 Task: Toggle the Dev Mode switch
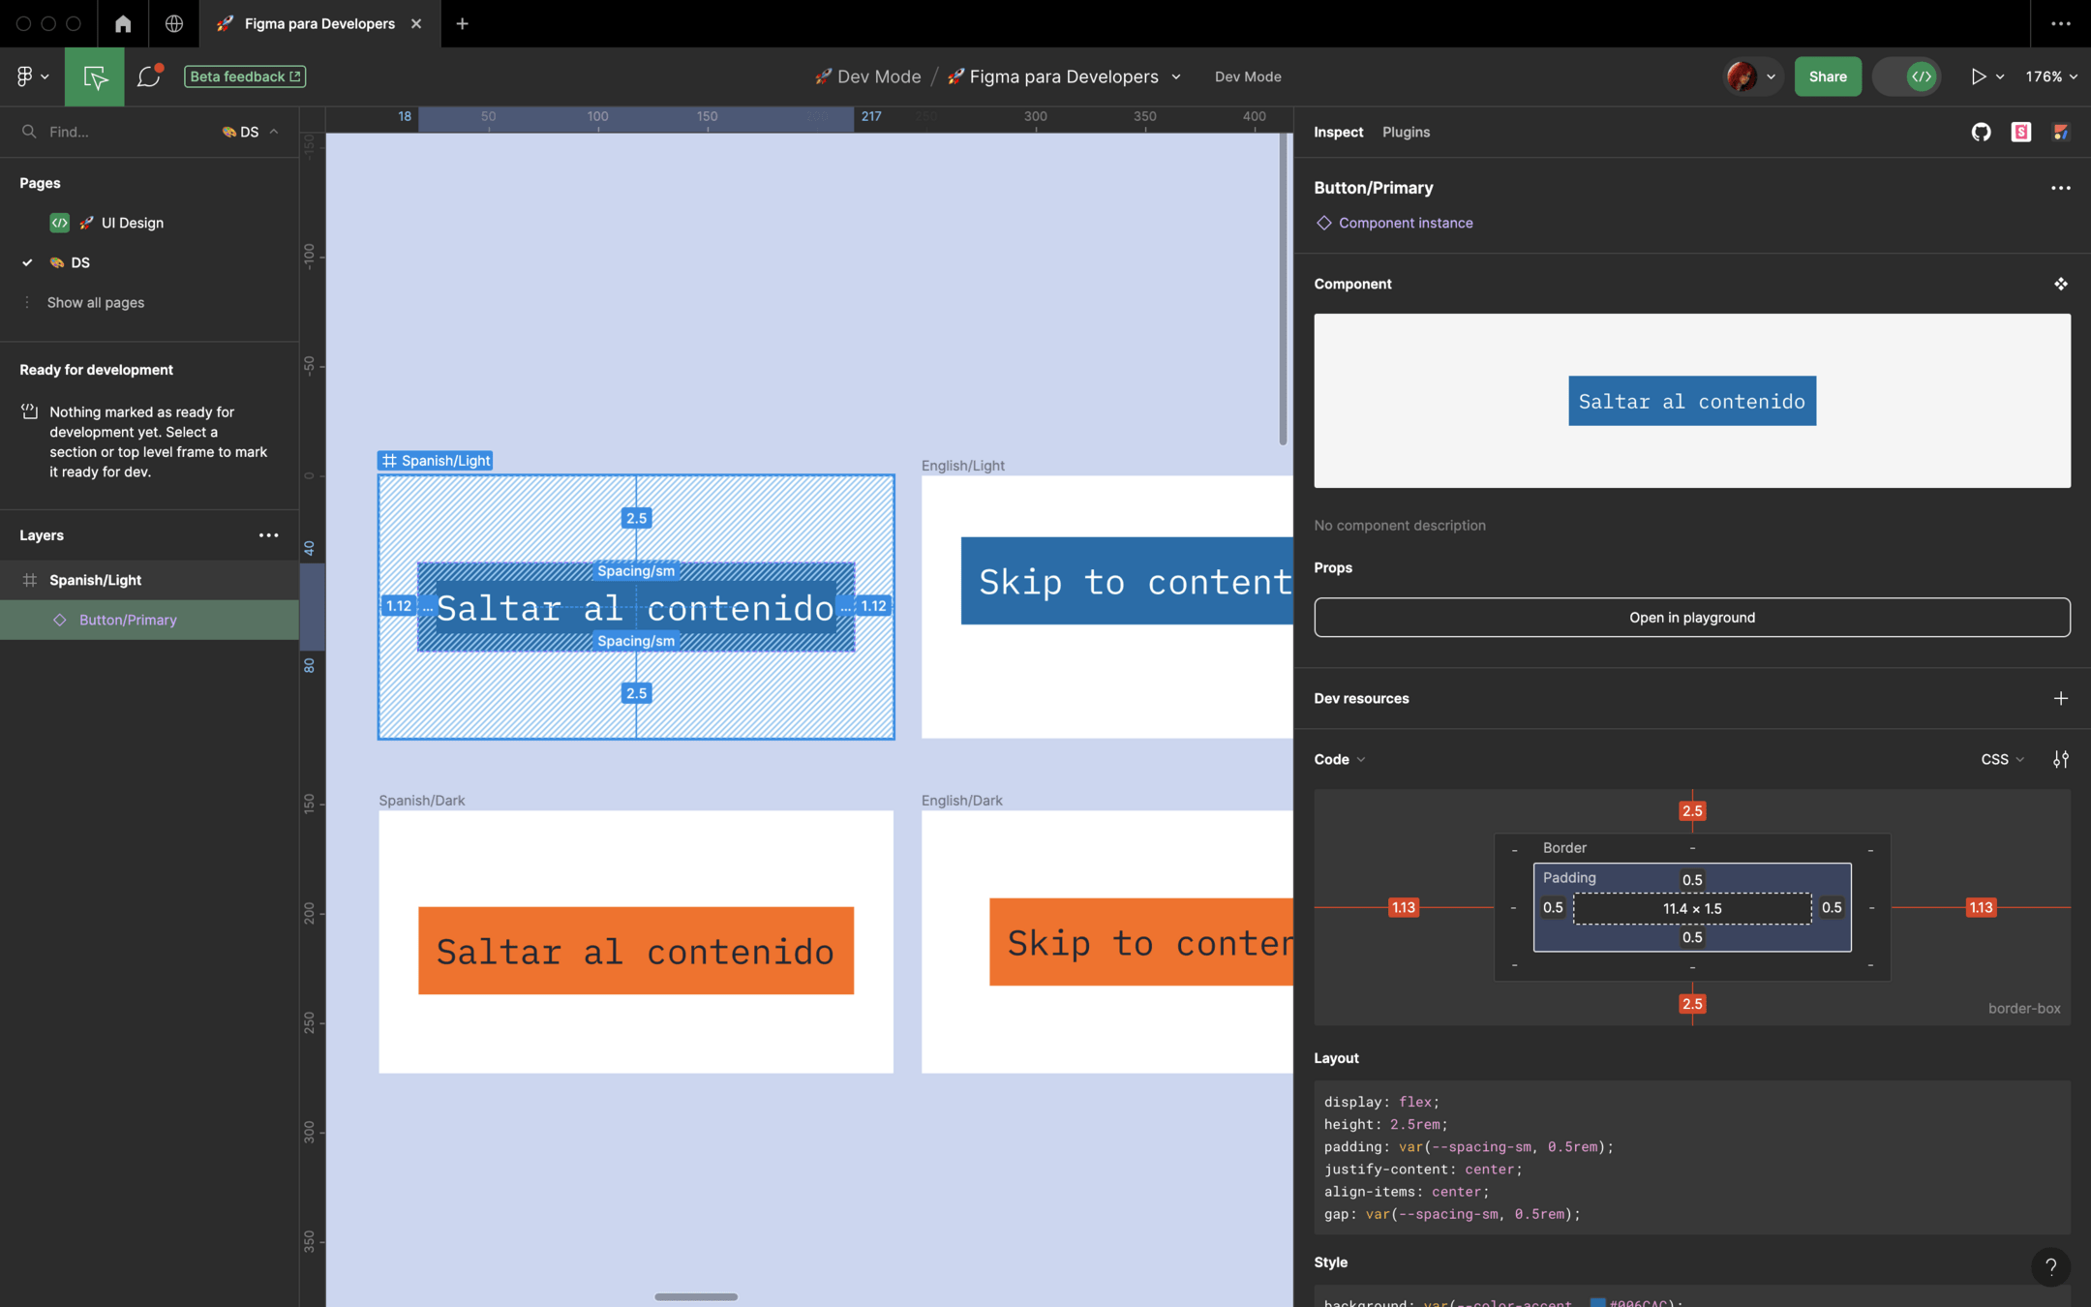pyautogui.click(x=1907, y=76)
